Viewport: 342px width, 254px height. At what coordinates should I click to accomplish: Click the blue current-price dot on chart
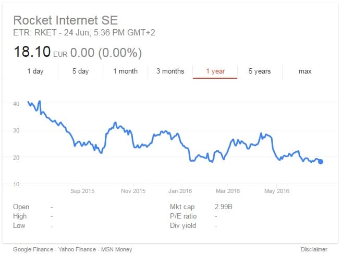point(321,162)
